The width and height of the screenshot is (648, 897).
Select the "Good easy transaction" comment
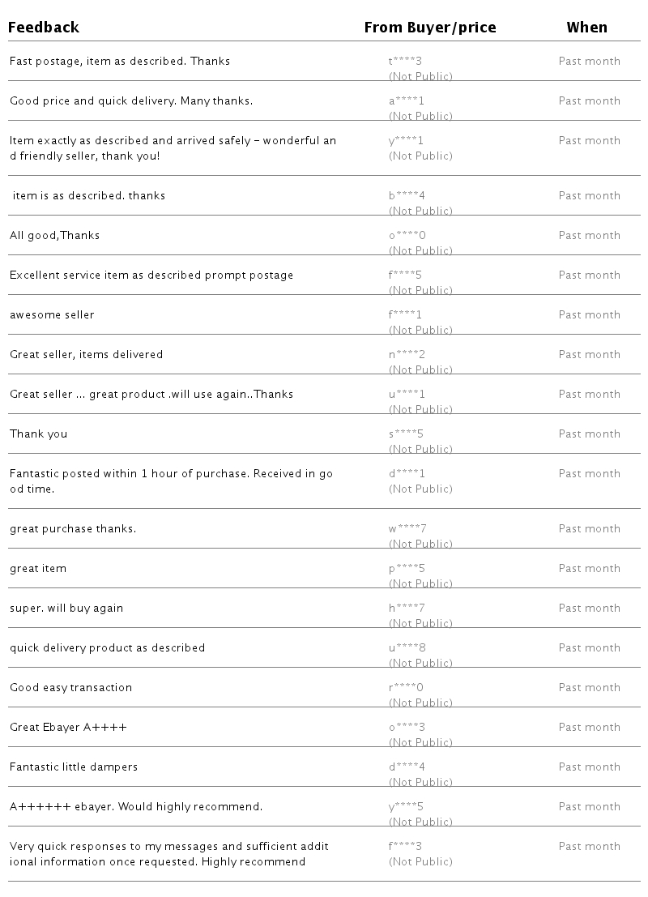pos(70,688)
